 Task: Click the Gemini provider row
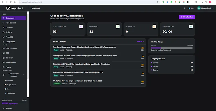172,66
